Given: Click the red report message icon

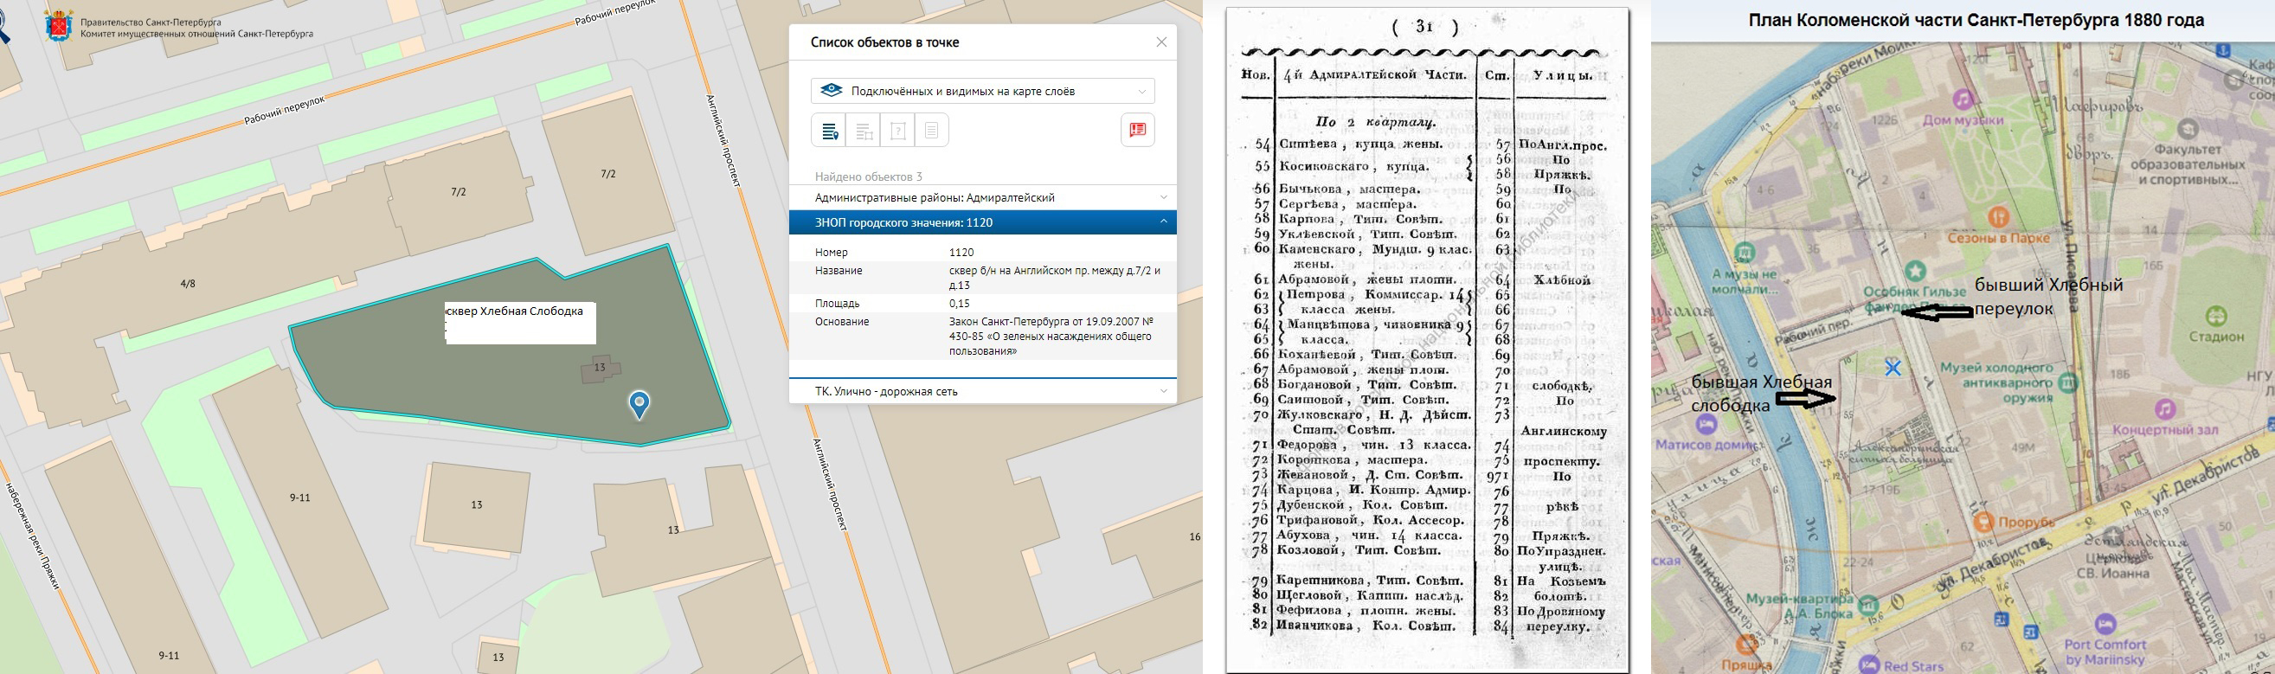Looking at the screenshot, I should (1137, 130).
